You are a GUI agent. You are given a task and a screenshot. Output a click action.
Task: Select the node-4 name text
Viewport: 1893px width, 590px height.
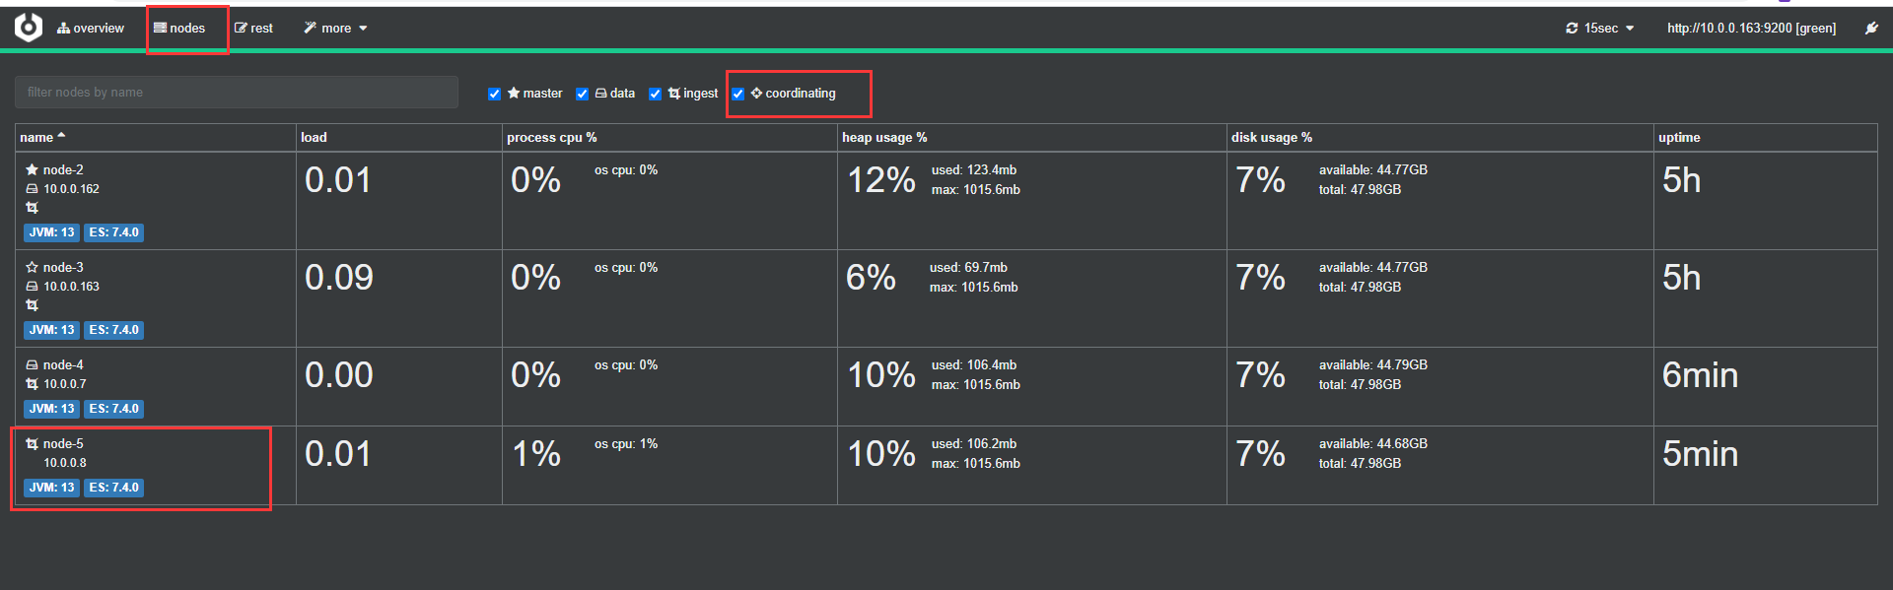(x=63, y=364)
